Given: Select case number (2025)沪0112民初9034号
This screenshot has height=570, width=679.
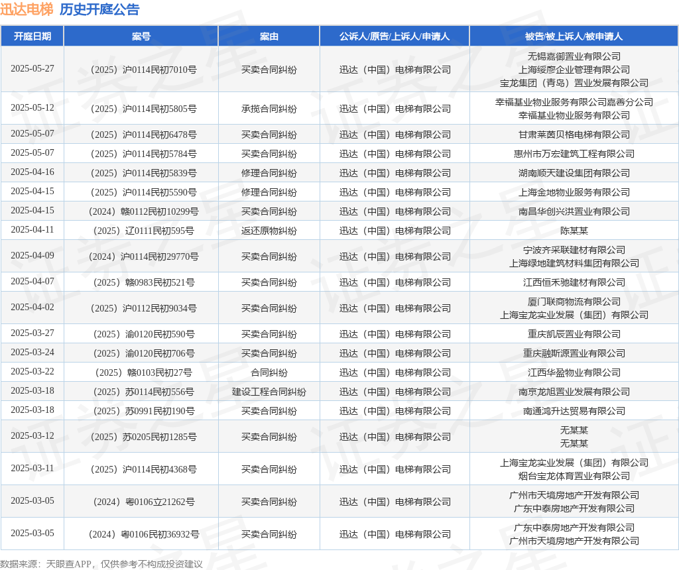Looking at the screenshot, I should coord(143,308).
